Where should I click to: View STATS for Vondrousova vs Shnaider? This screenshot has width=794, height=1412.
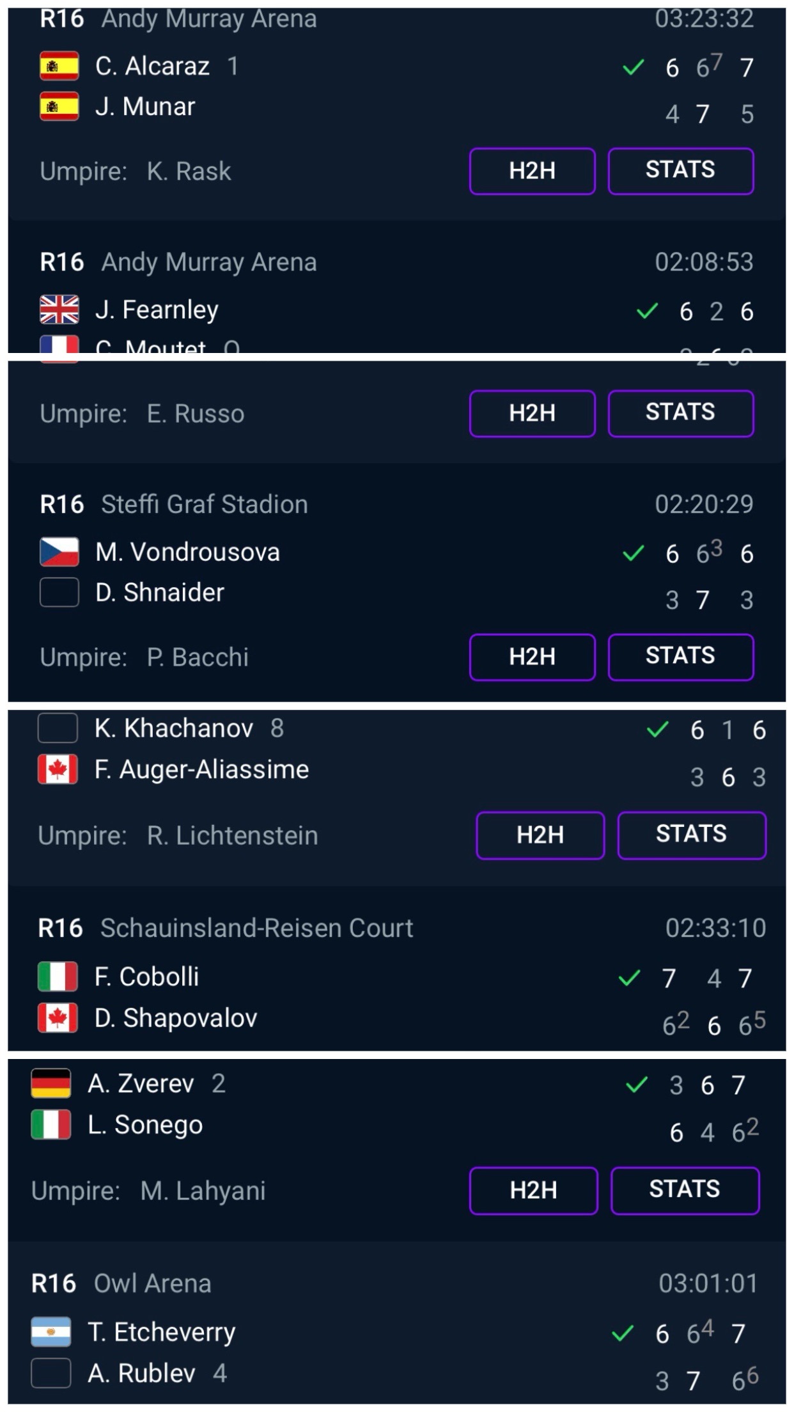click(681, 657)
